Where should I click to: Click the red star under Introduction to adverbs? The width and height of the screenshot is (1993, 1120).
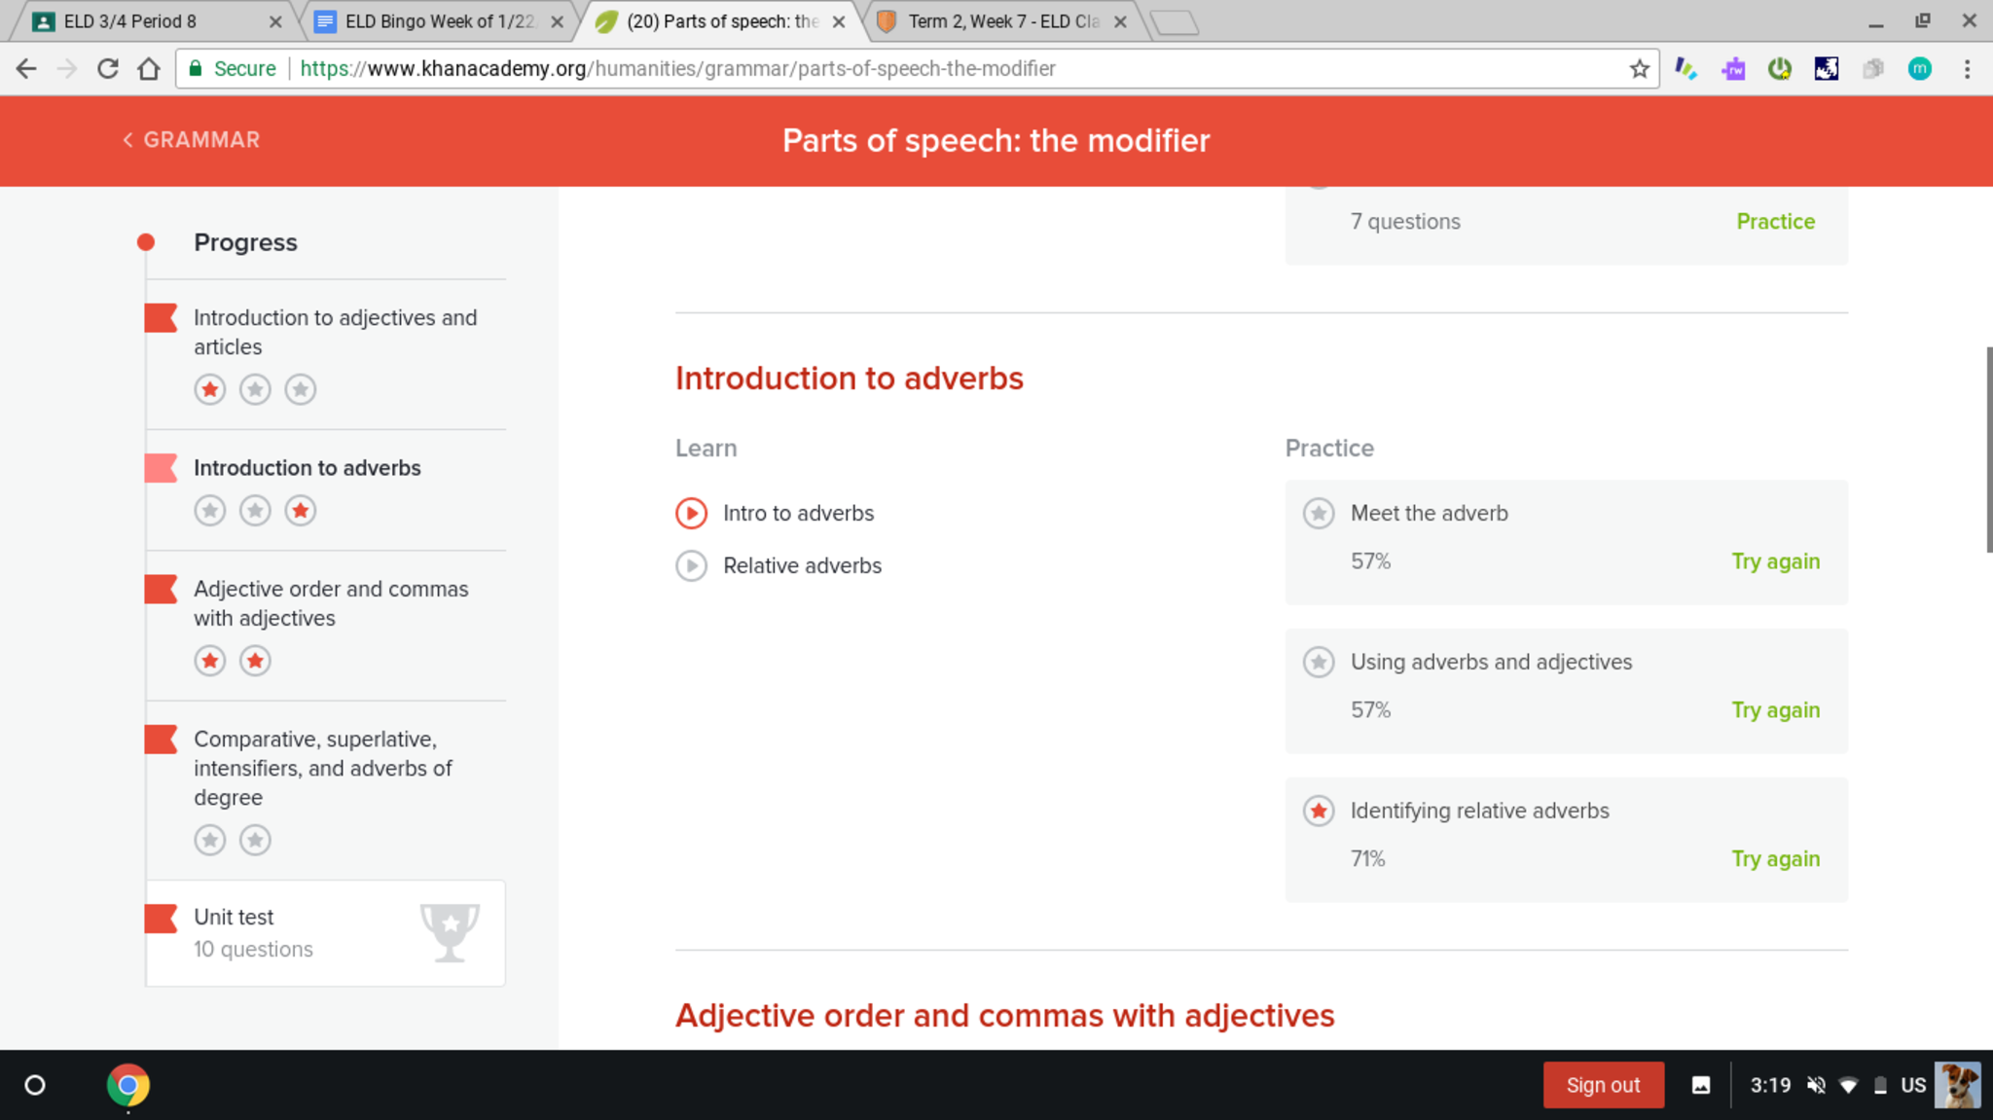(x=301, y=511)
